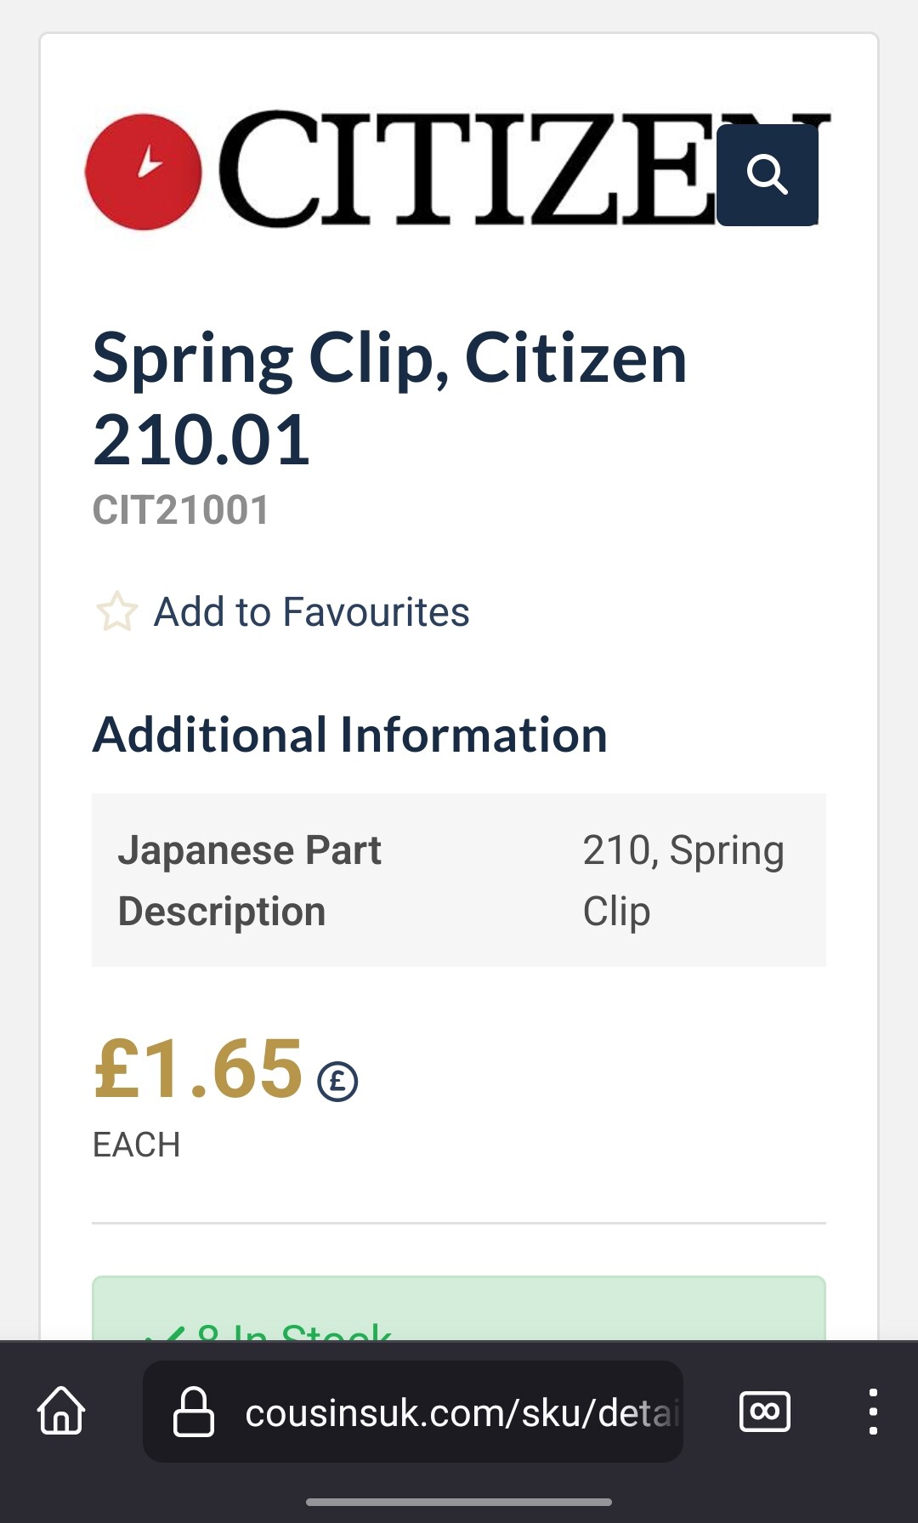This screenshot has width=918, height=1523.
Task: Tap the bottom navigation gesture bar
Action: tap(459, 1502)
